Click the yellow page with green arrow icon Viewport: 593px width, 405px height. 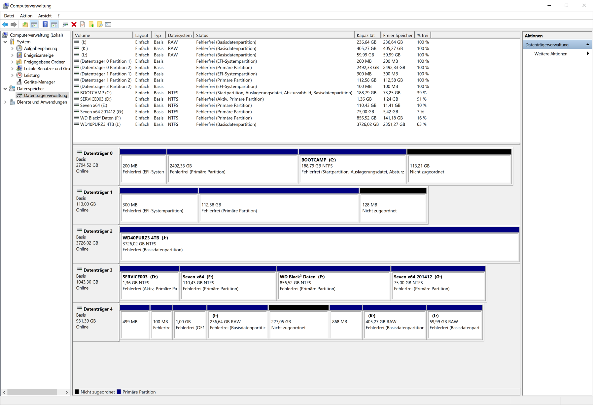pos(91,24)
